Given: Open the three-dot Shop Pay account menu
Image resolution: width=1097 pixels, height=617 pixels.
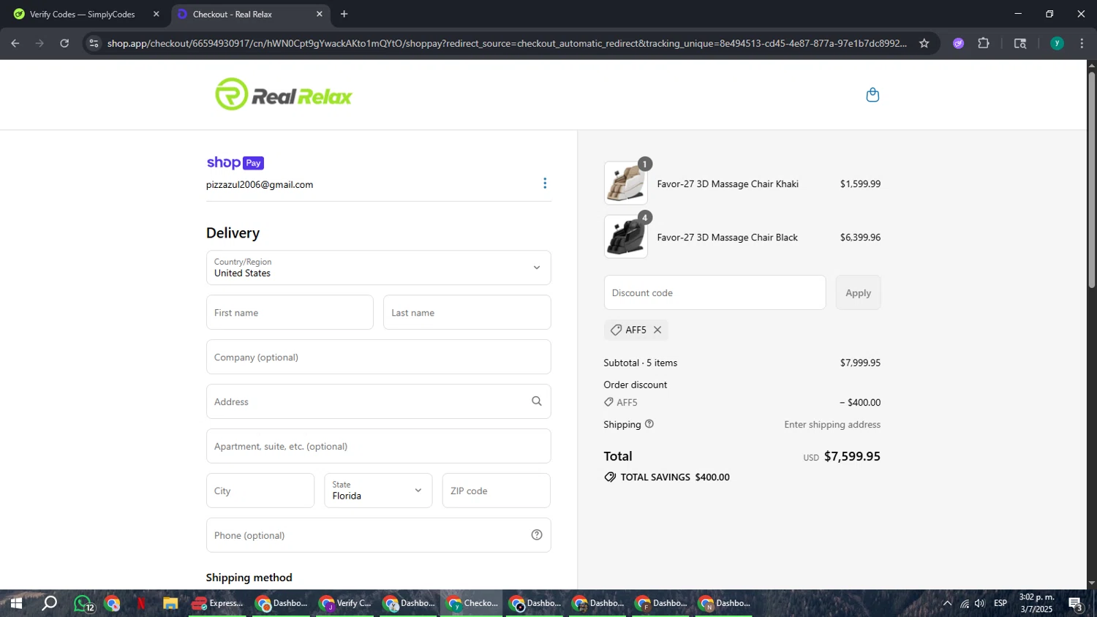Looking at the screenshot, I should tap(545, 183).
